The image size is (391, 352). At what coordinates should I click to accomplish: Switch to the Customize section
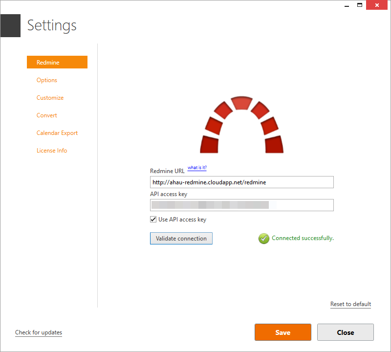point(50,98)
